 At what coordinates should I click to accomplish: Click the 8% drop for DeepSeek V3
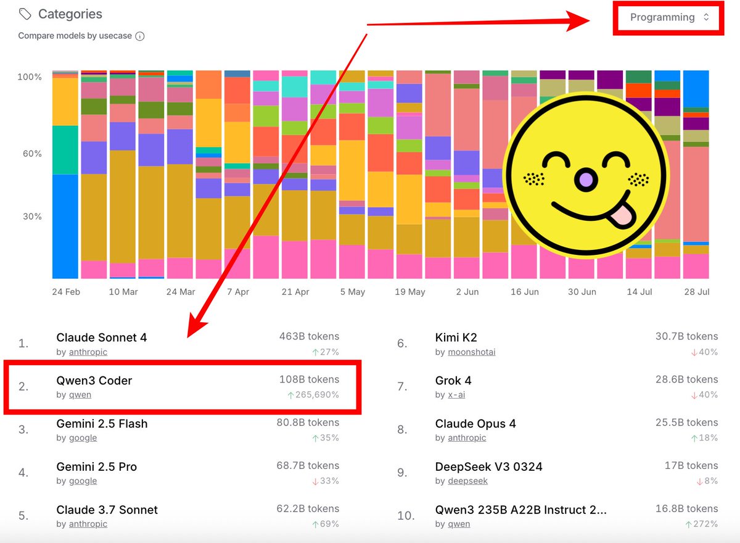(707, 481)
